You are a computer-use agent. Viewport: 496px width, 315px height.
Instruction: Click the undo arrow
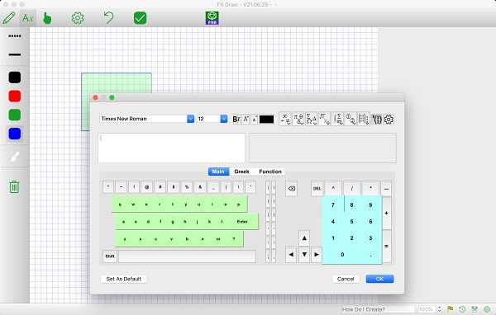point(108,17)
